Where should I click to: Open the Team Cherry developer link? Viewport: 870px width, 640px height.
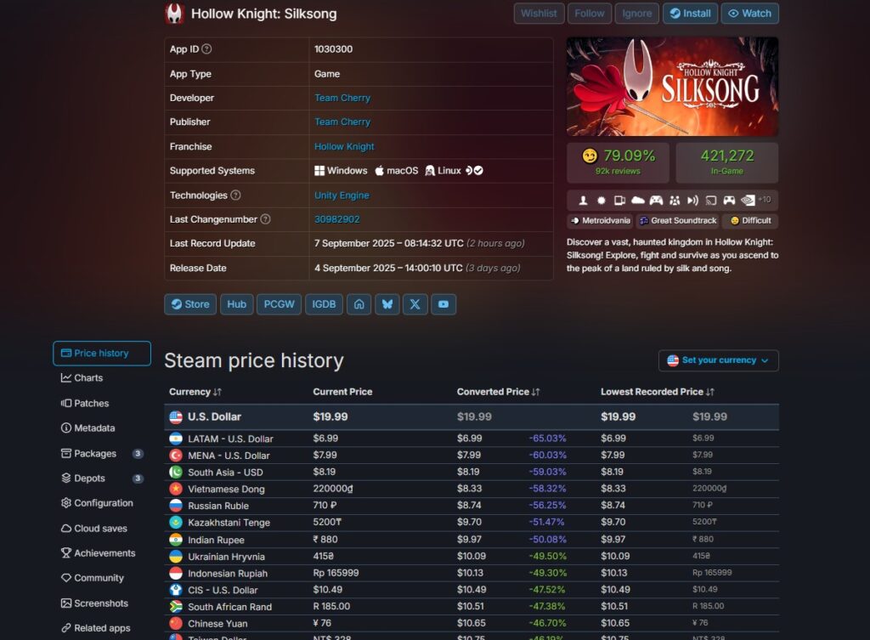pyautogui.click(x=342, y=98)
